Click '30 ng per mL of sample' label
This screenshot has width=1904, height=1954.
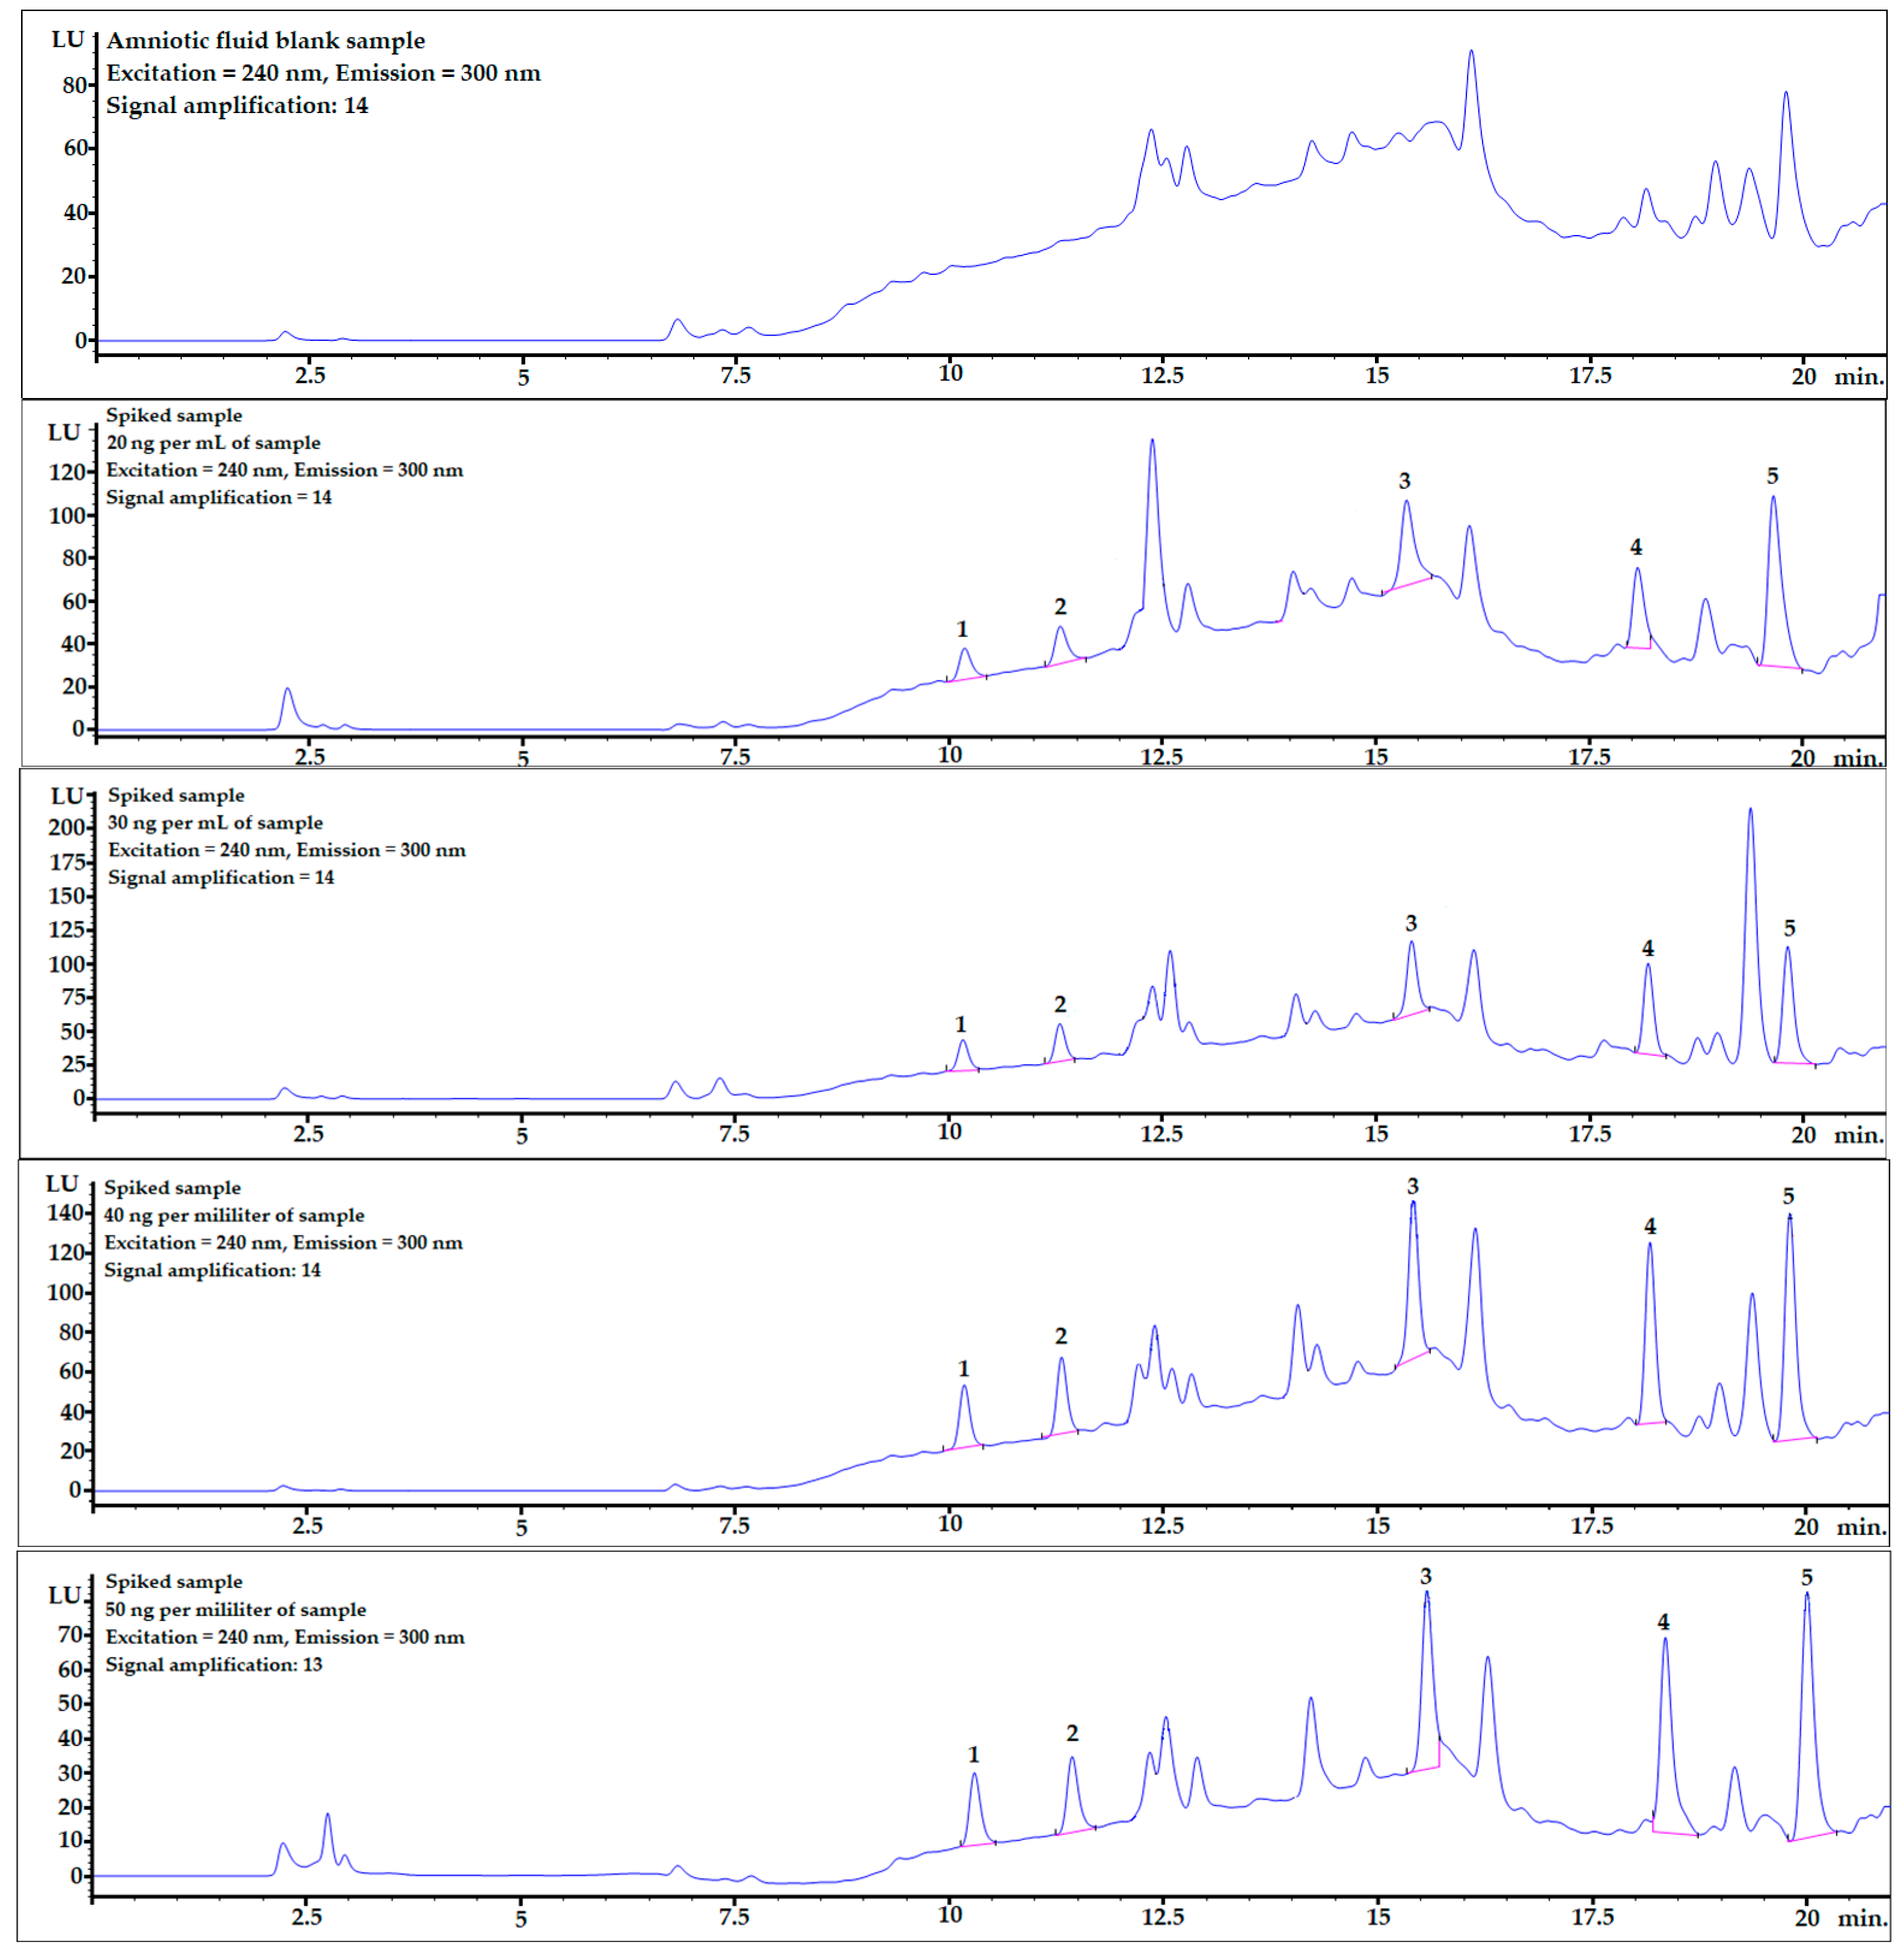click(215, 822)
